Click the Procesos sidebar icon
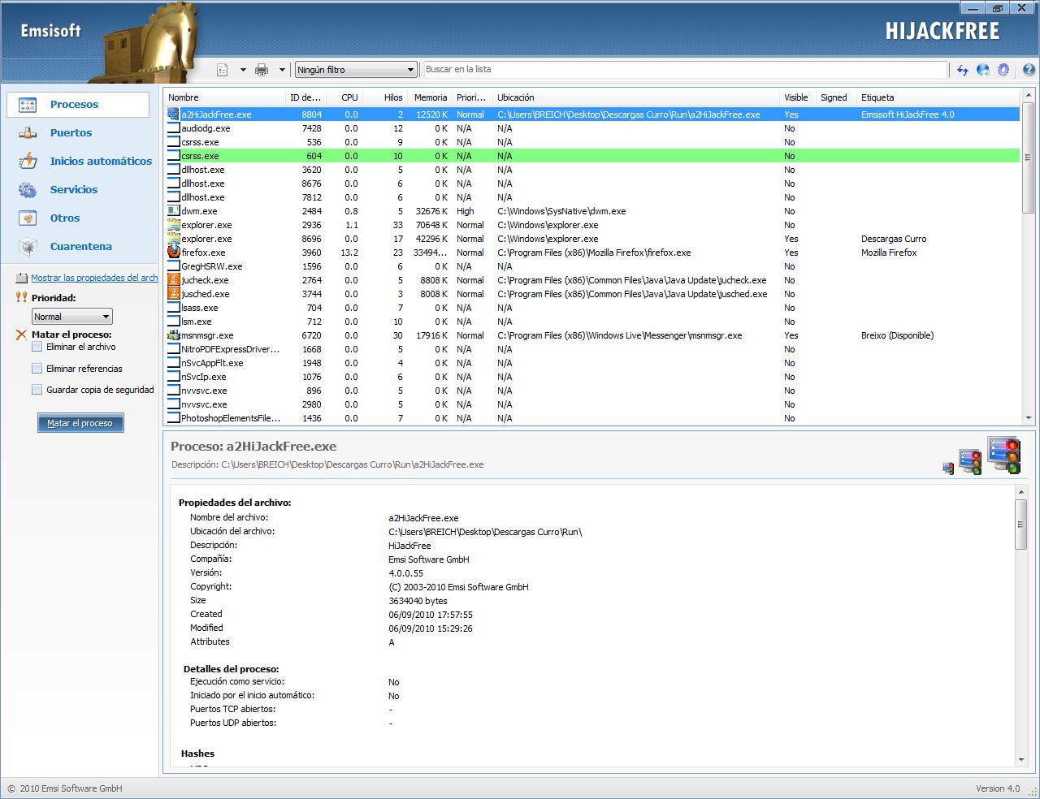Screen dimensions: 1040x799 28,105
